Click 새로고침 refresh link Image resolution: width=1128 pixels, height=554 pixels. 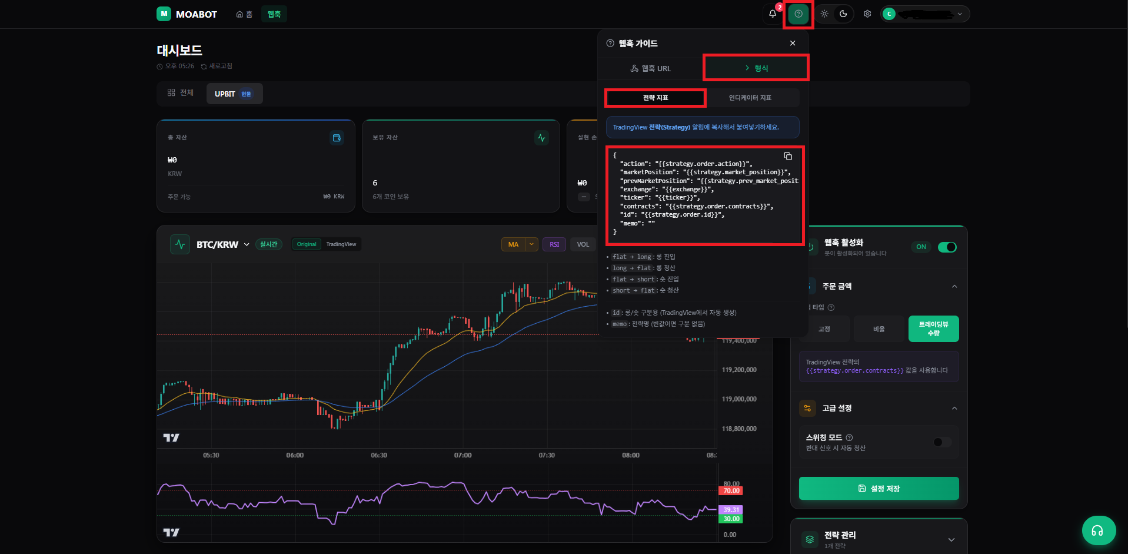(x=217, y=66)
